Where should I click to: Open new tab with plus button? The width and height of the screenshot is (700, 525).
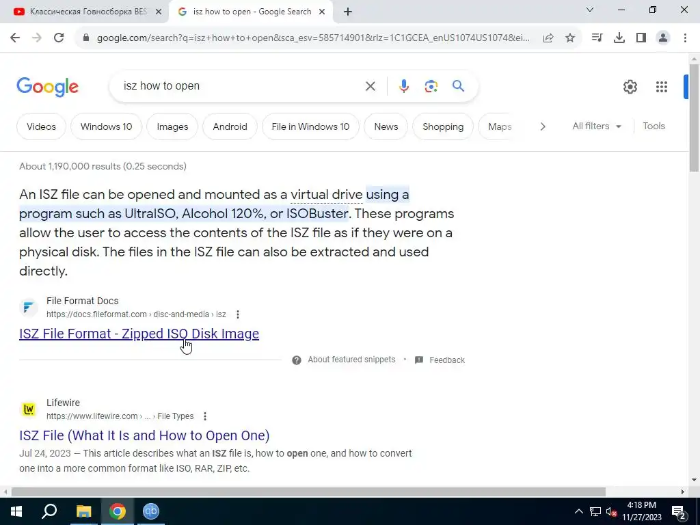point(348,12)
